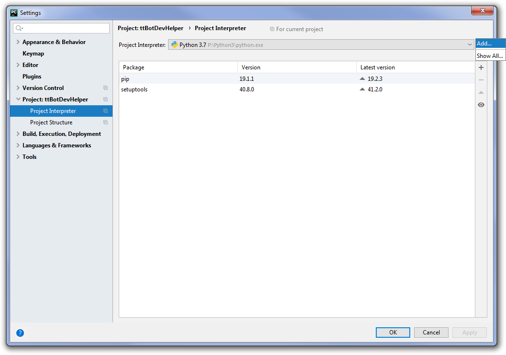Image resolution: width=506 pixels, height=355 pixels.
Task: Click the project-level icon beside Project Interpreter
Action: pos(105,111)
